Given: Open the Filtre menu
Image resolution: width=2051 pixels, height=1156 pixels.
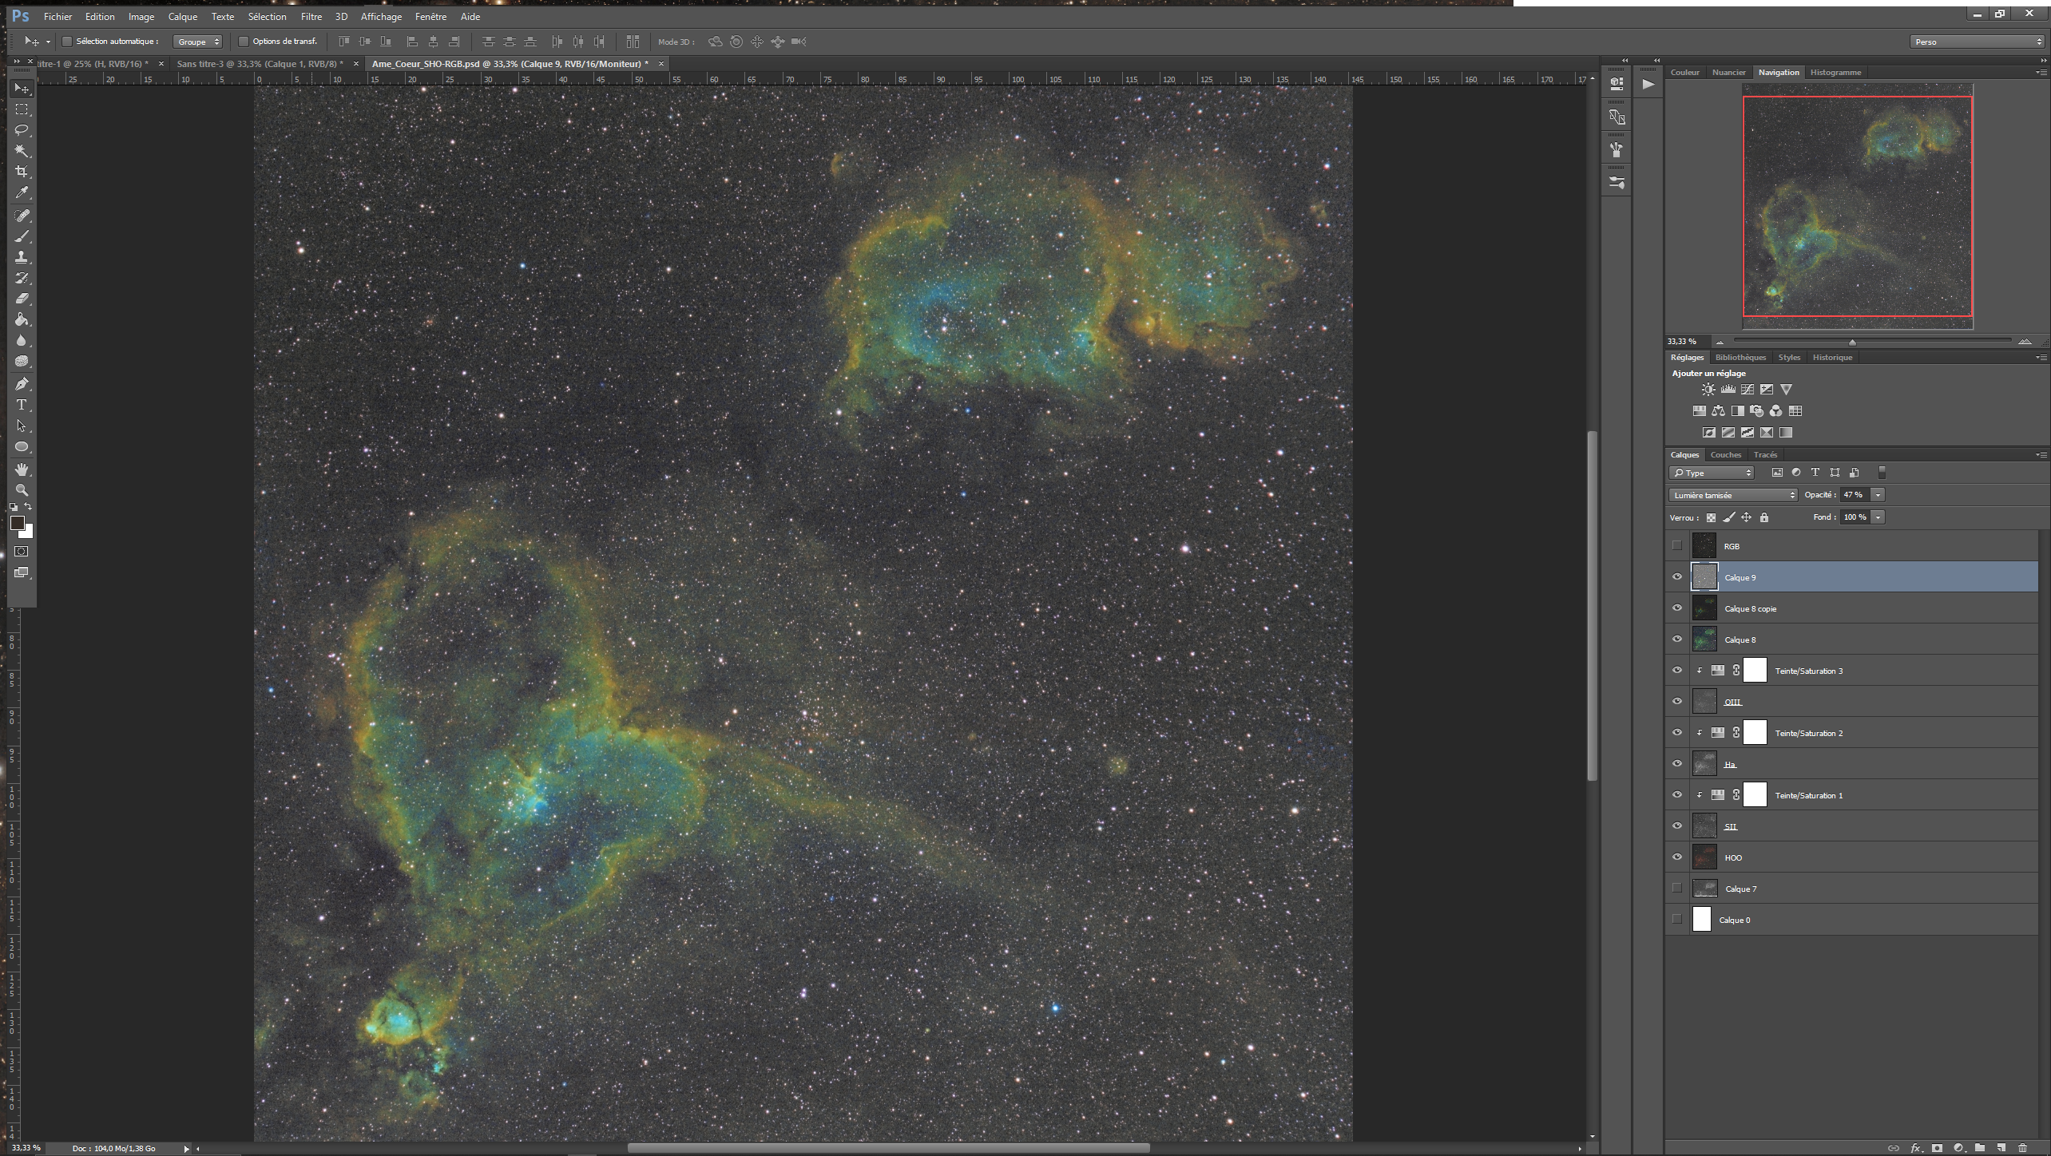Looking at the screenshot, I should tap(311, 16).
